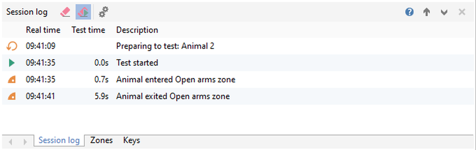Click the Description column header
Image resolution: width=476 pixels, height=150 pixels.
[x=137, y=30]
